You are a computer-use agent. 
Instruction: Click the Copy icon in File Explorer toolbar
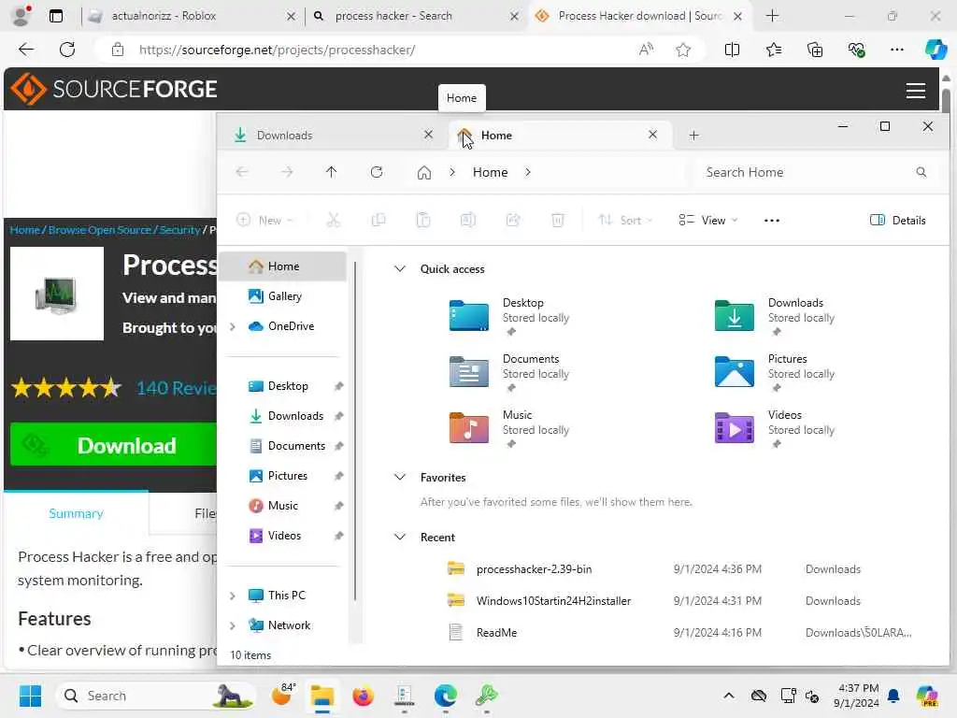click(379, 220)
